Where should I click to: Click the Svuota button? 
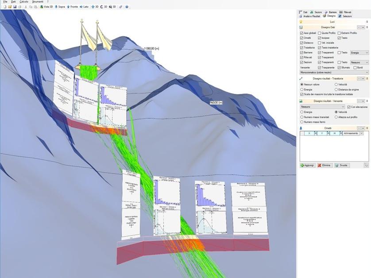point(342,165)
